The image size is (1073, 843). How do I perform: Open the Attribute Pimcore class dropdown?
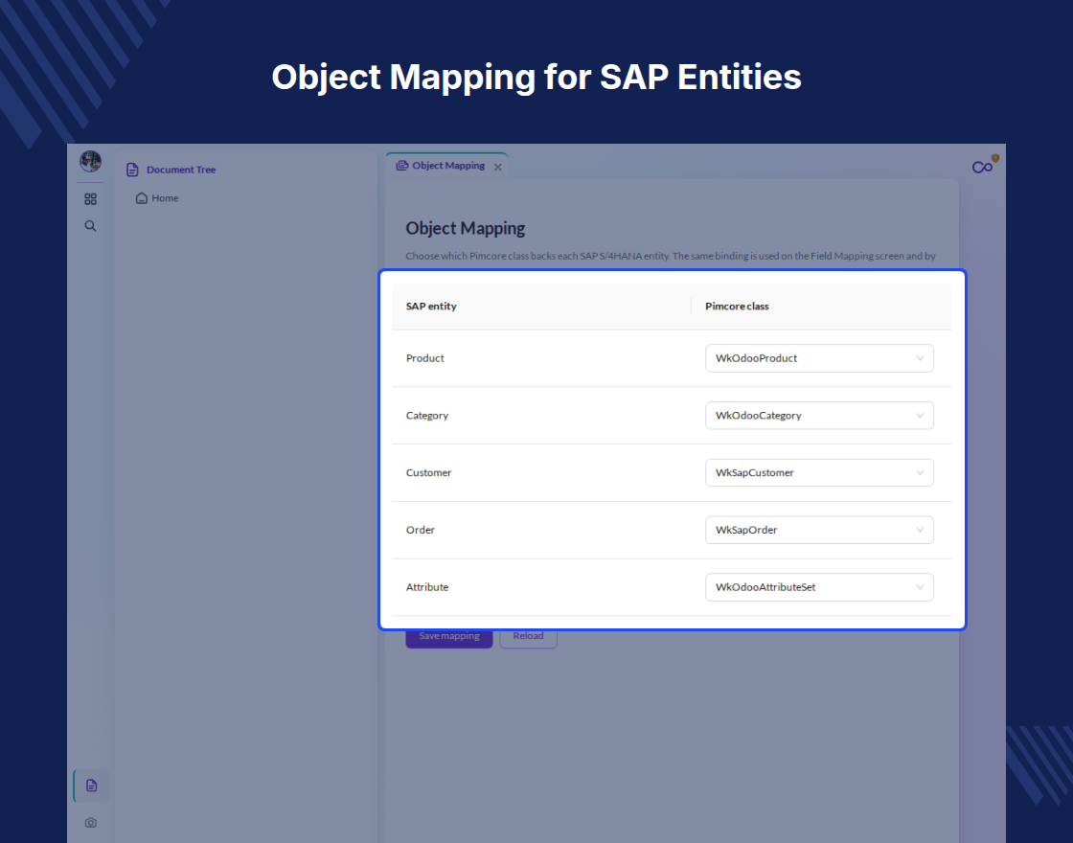819,587
